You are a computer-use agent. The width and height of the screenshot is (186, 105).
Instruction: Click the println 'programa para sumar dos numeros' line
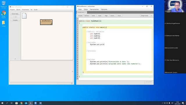(115, 64)
